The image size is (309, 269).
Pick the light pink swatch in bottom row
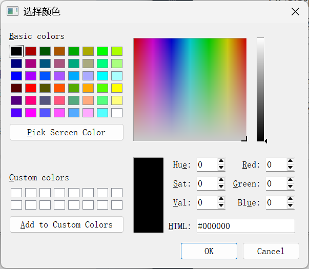click(88, 113)
